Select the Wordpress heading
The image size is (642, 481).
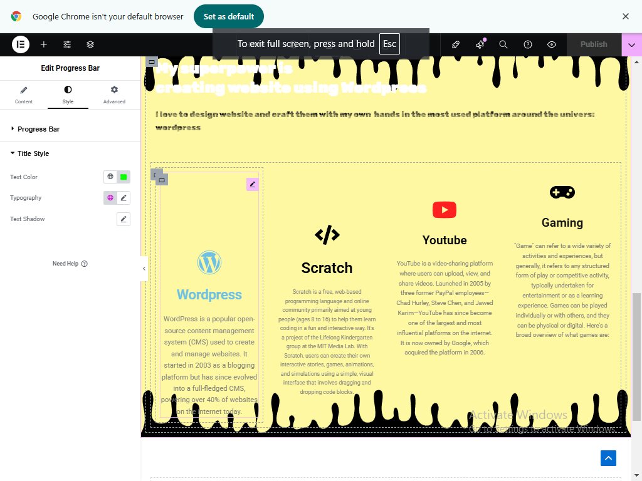(209, 294)
